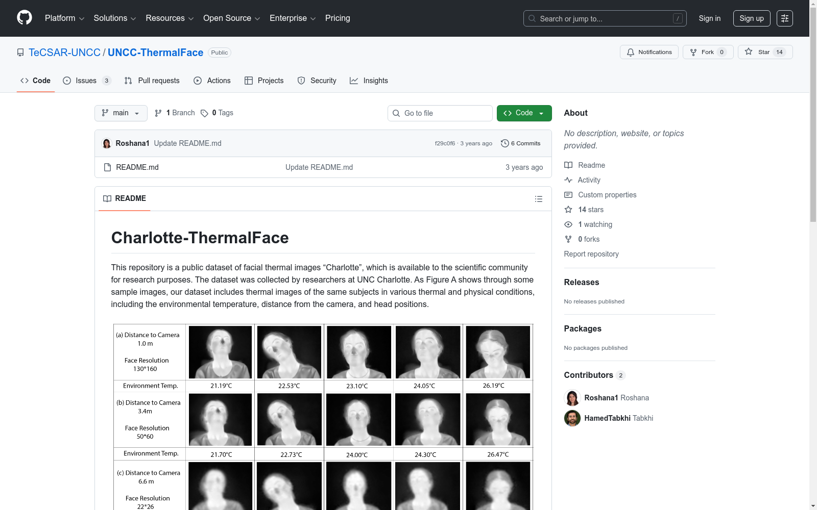Star the repository
The width and height of the screenshot is (817, 510).
coord(765,52)
